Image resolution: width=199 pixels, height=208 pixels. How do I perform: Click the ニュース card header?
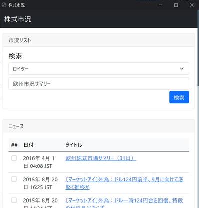pos(99,126)
